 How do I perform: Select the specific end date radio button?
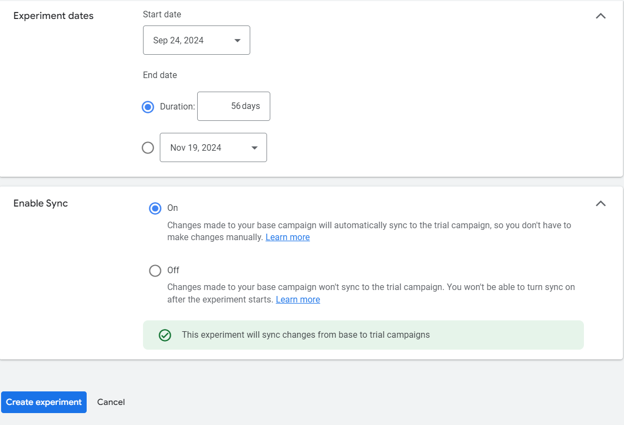click(147, 148)
